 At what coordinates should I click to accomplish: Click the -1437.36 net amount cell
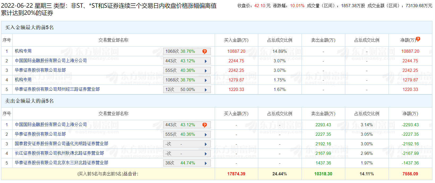(410, 163)
